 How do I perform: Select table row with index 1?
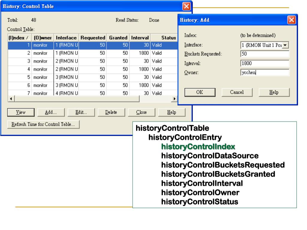(x=92, y=45)
